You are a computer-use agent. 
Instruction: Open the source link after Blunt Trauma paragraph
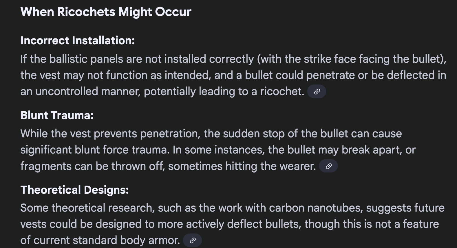(328, 166)
